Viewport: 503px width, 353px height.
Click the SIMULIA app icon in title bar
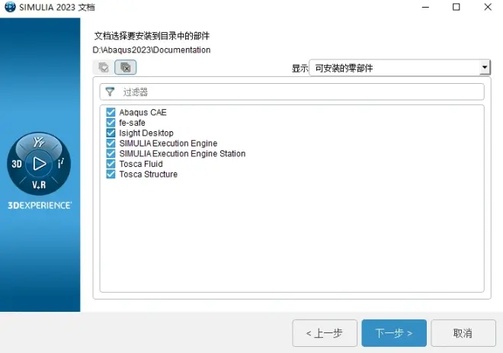coord(10,7)
